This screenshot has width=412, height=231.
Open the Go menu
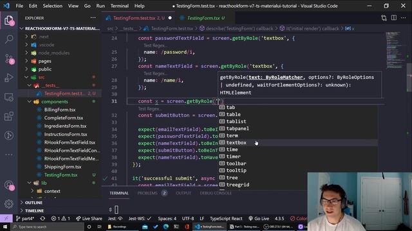[x=88, y=6]
